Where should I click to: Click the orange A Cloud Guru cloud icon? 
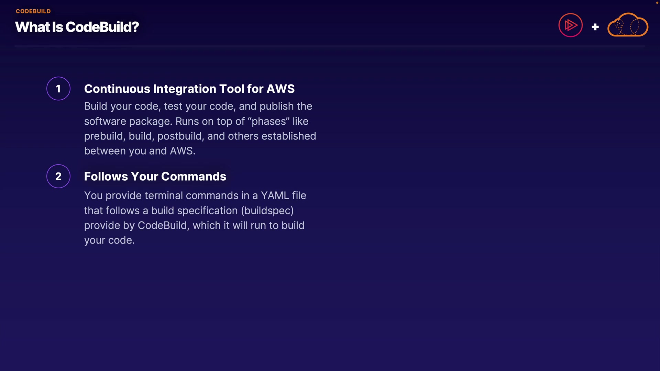tap(628, 25)
